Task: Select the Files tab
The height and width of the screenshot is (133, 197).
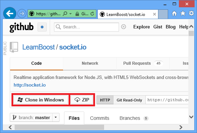Action: [x=74, y=118]
